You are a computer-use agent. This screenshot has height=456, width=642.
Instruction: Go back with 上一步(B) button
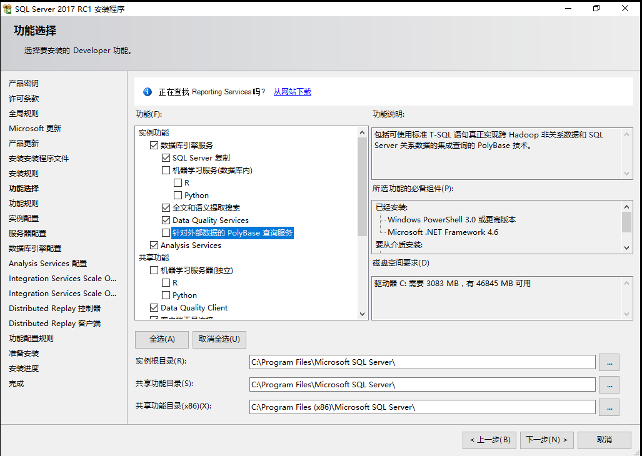coord(489,440)
